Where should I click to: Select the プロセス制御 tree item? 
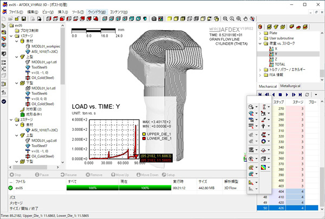29,31
